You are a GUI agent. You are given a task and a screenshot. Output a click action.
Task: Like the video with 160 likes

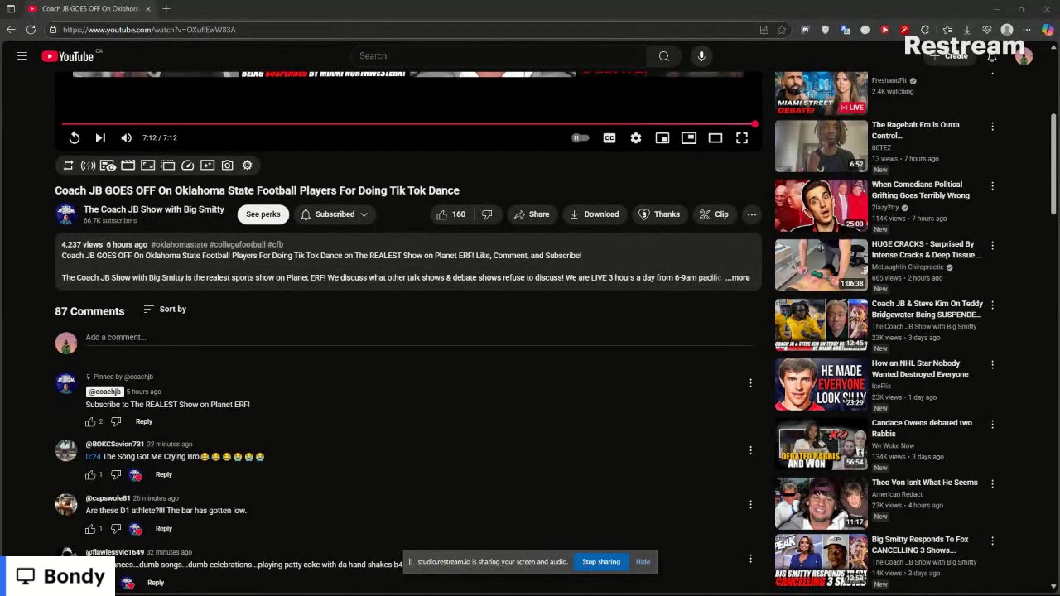[x=450, y=214]
